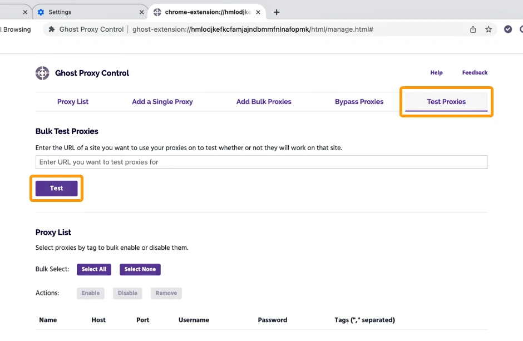Close the Settings tab

point(141,12)
